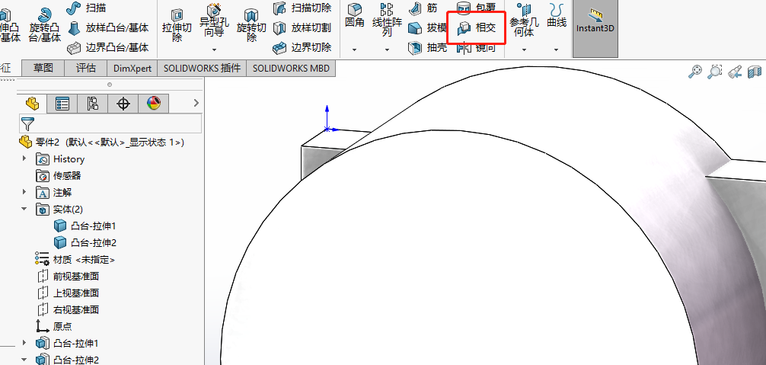Open the DimXpert ribbon tab

(132, 69)
